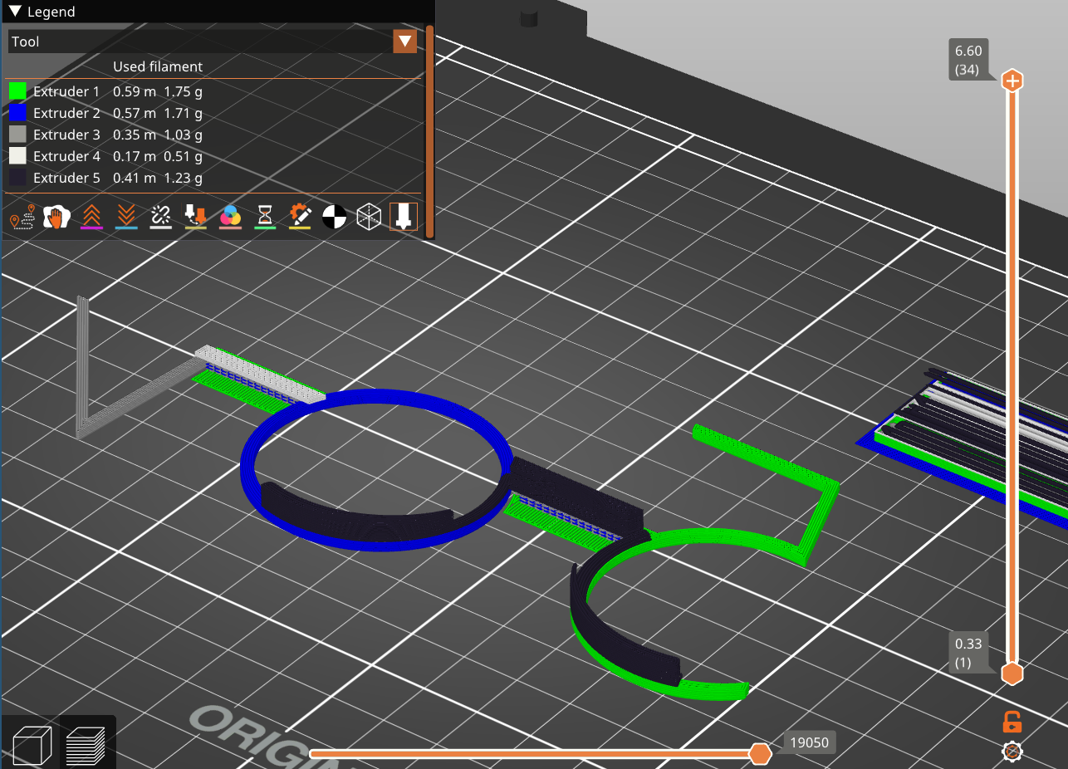
Task: Open vertical slider settings cog
Action: [1012, 752]
